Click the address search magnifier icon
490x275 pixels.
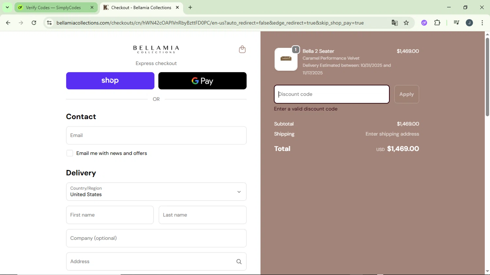[239, 262]
